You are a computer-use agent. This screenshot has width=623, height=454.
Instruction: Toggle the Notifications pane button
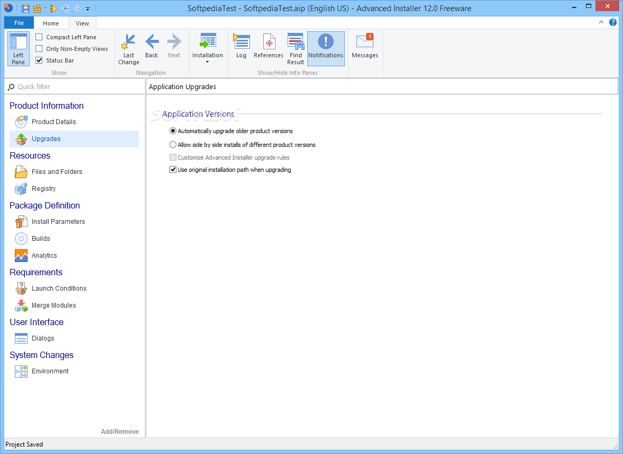(326, 49)
